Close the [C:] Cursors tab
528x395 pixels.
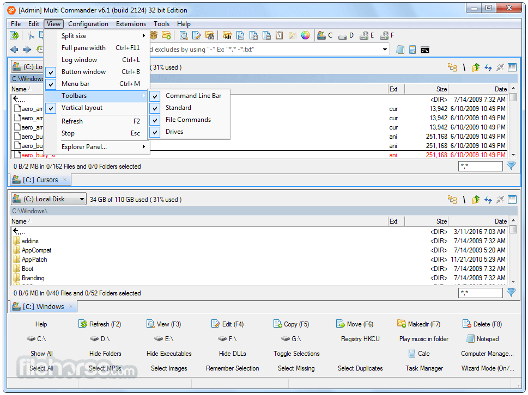[x=65, y=180]
